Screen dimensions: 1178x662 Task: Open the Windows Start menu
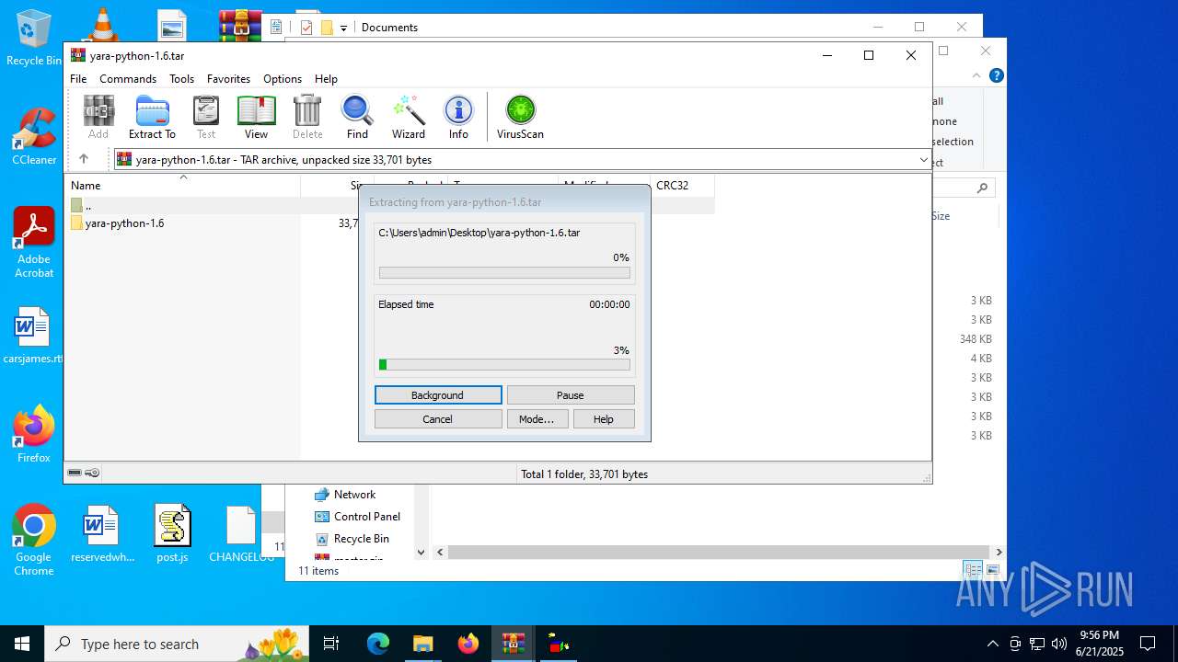(22, 644)
